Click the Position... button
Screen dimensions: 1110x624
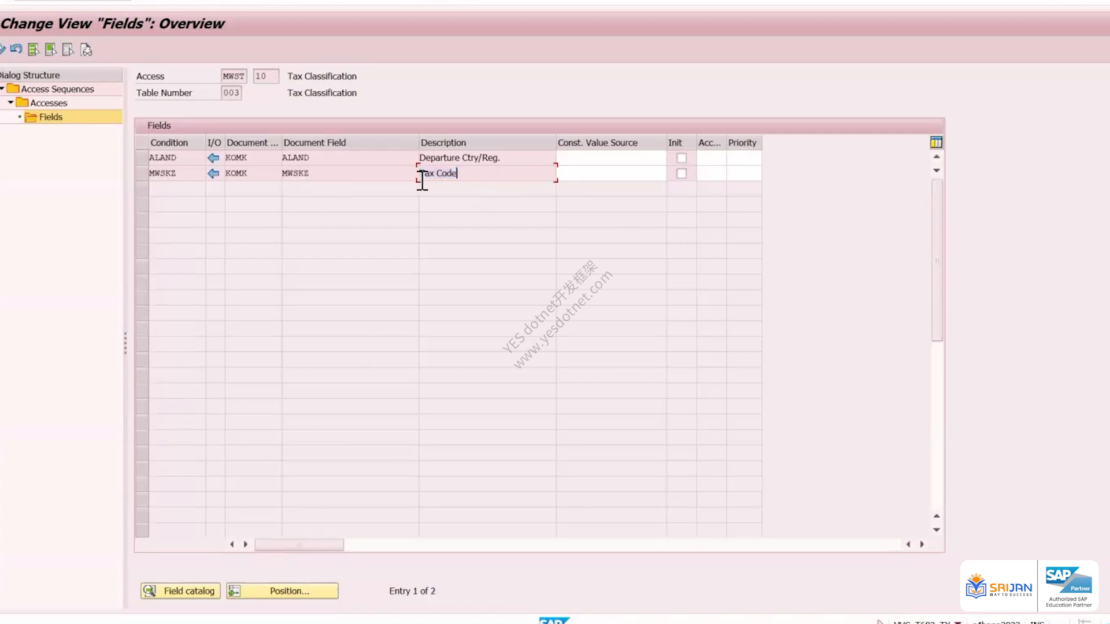point(282,591)
